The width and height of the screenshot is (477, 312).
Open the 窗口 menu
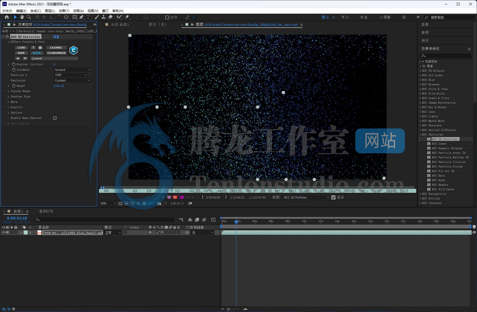click(x=105, y=11)
